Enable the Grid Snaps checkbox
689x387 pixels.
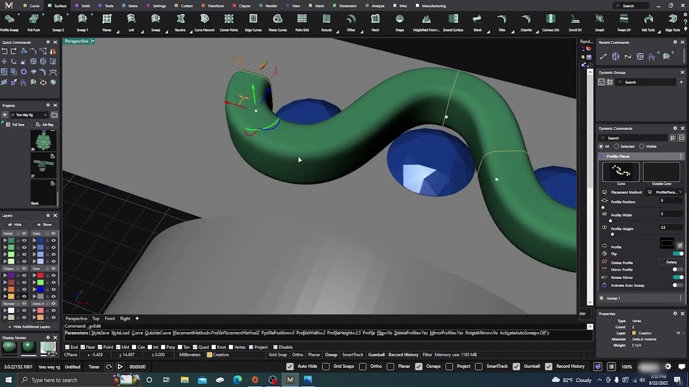326,367
